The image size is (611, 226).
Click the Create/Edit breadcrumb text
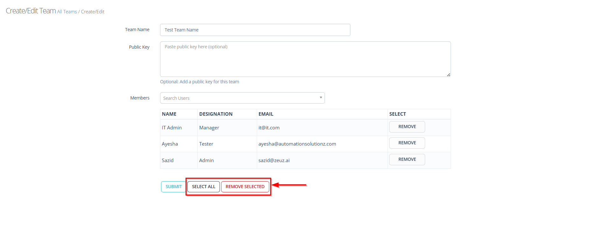coord(93,12)
